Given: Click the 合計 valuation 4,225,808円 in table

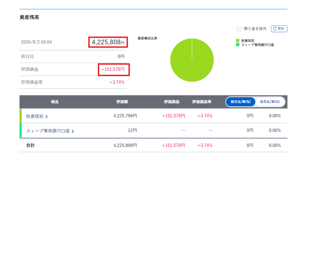Looking at the screenshot, I should pos(125,145).
